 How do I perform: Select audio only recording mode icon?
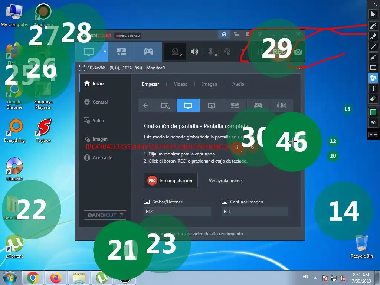click(281, 105)
